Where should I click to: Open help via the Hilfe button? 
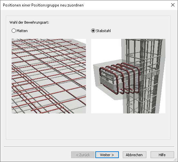click(162, 155)
